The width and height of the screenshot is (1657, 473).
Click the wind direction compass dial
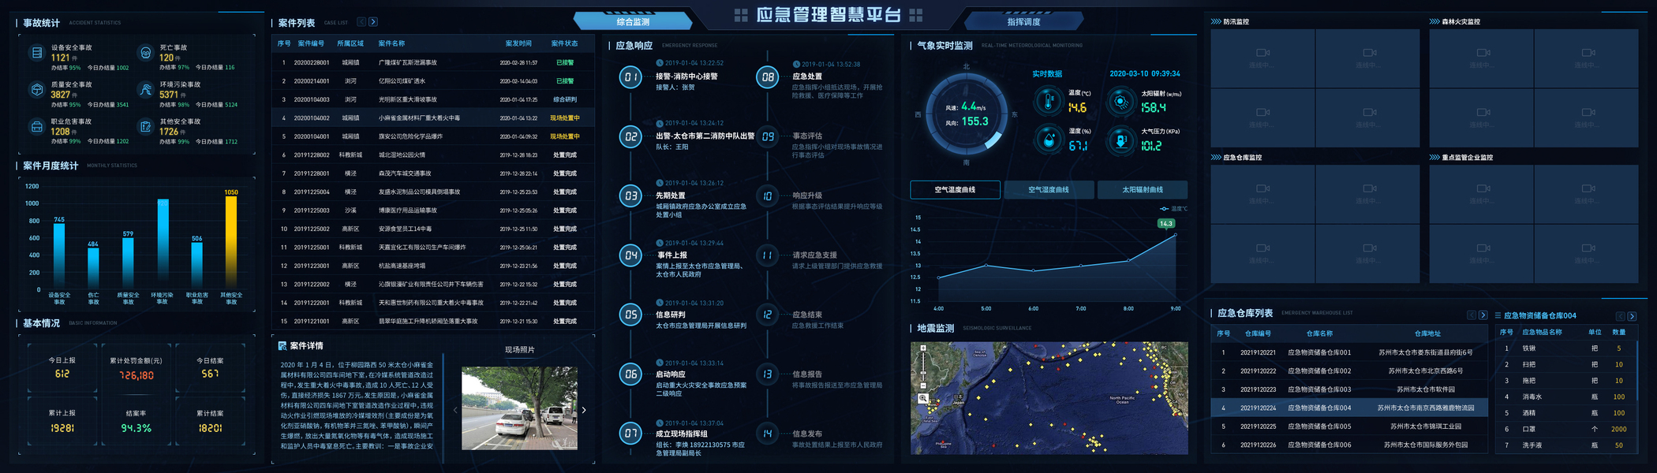click(x=967, y=115)
